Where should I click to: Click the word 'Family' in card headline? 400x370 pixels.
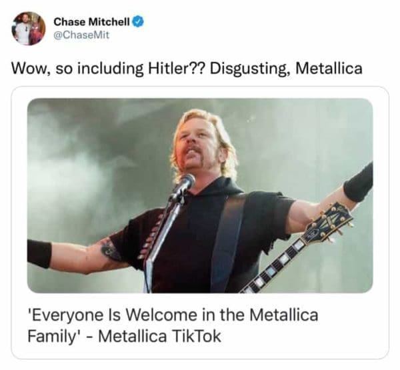(x=54, y=335)
